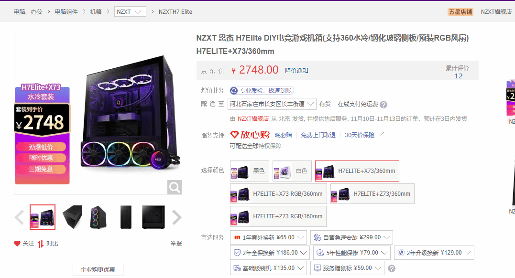Expand the 1年意外换新 ¥65.00 dropdown
This screenshot has width=515, height=278.
click(x=300, y=237)
